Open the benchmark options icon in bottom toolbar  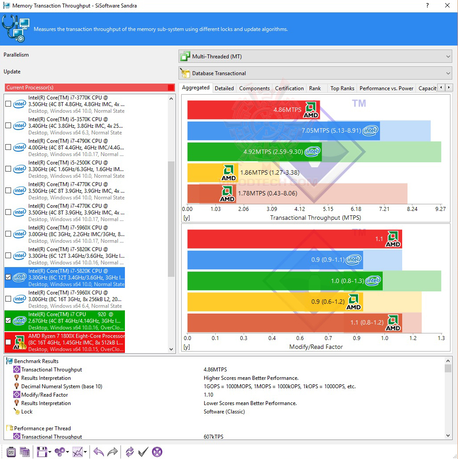[11, 452]
